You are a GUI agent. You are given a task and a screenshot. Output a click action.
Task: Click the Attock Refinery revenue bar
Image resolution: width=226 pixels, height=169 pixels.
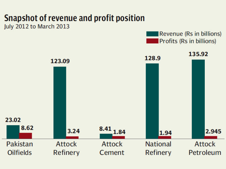tap(60, 102)
